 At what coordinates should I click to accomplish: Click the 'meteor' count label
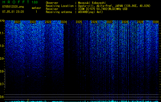tap(36, 8)
